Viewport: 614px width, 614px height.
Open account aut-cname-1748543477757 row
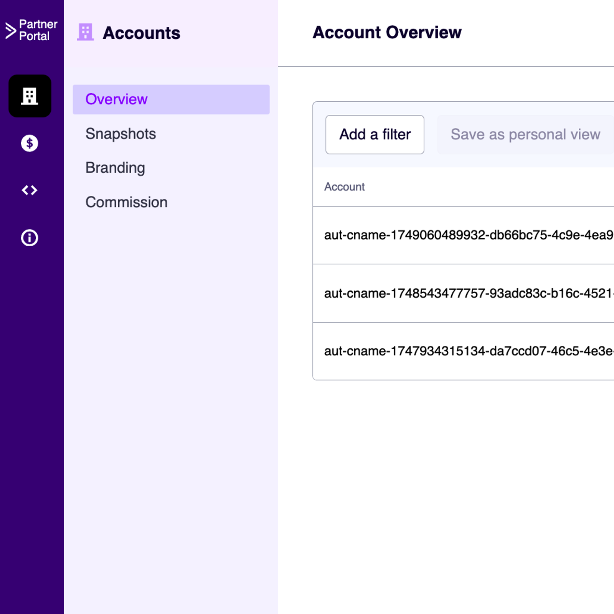tap(468, 294)
